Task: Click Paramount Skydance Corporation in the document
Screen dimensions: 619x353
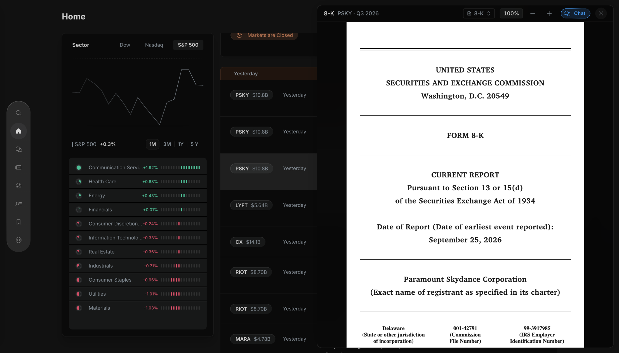Action: pos(465,279)
